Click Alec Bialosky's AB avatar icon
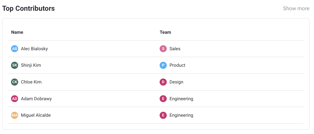This screenshot has height=134, width=314. click(14, 49)
